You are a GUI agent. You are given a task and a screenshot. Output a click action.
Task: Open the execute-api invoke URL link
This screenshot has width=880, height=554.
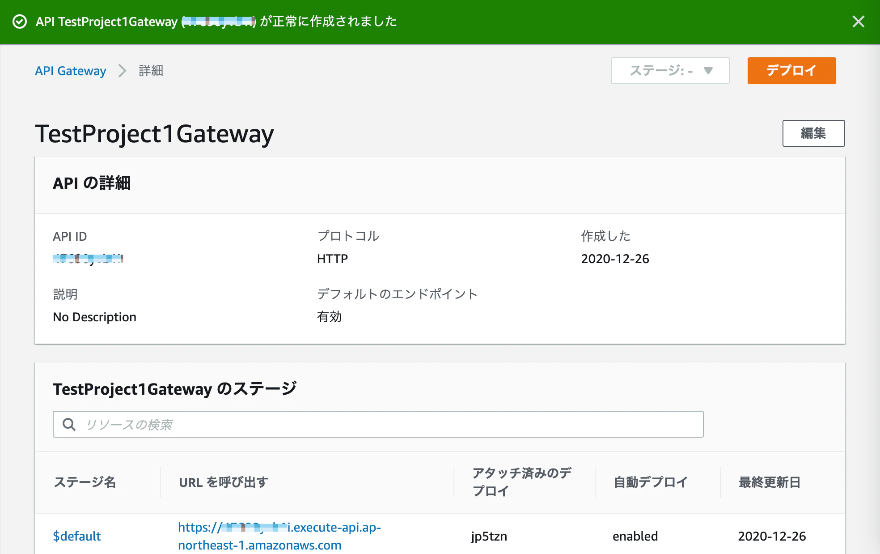[279, 536]
